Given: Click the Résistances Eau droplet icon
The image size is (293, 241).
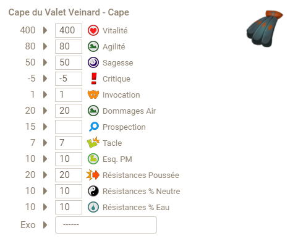Looking at the screenshot, I should tap(93, 207).
